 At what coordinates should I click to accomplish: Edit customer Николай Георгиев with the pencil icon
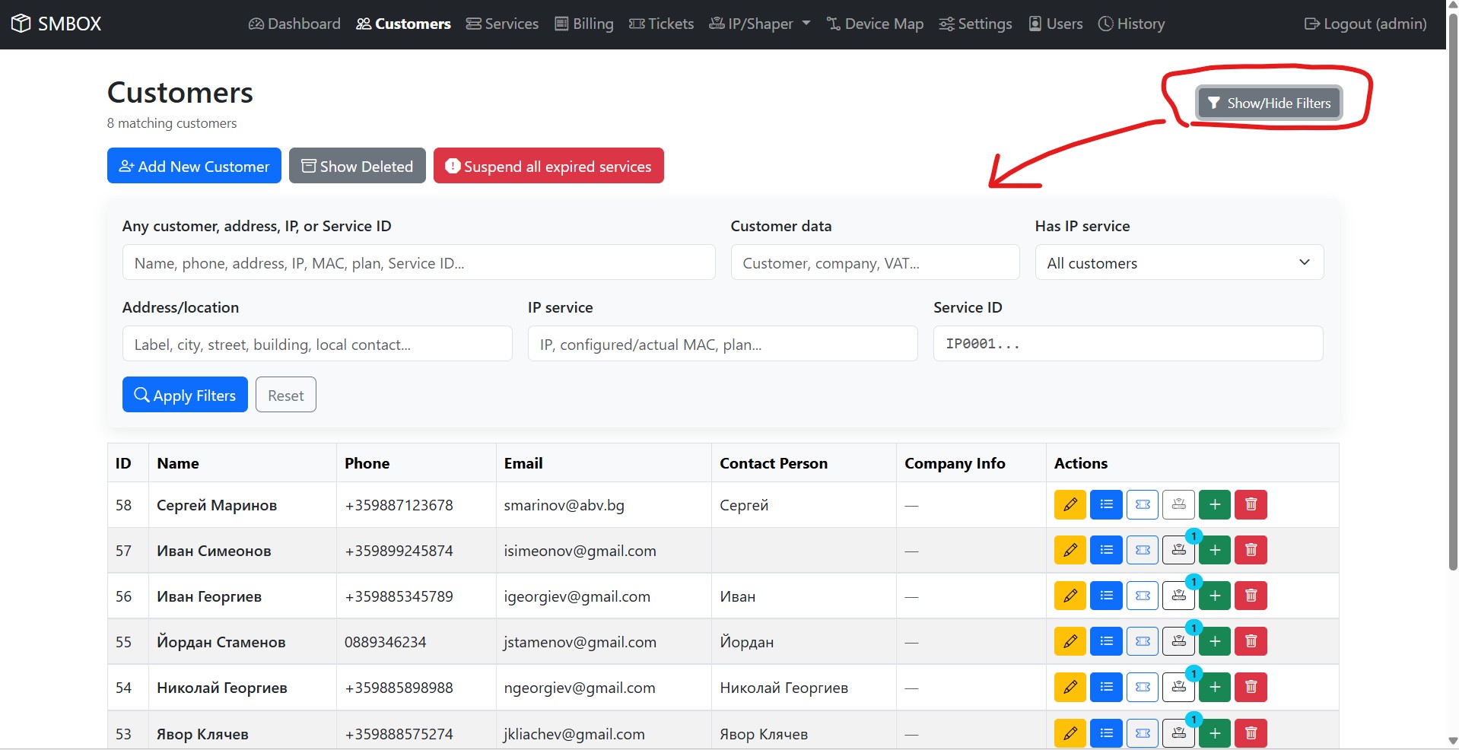(x=1070, y=687)
